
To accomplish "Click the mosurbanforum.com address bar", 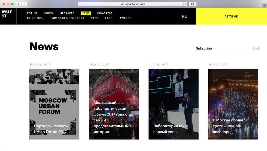I will click(x=133, y=4).
